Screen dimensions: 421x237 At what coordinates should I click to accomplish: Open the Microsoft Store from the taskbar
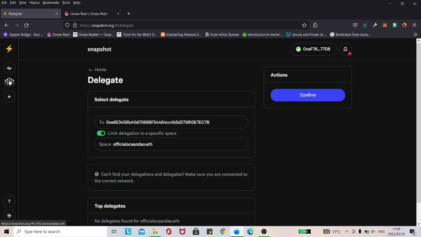[x=196, y=231]
